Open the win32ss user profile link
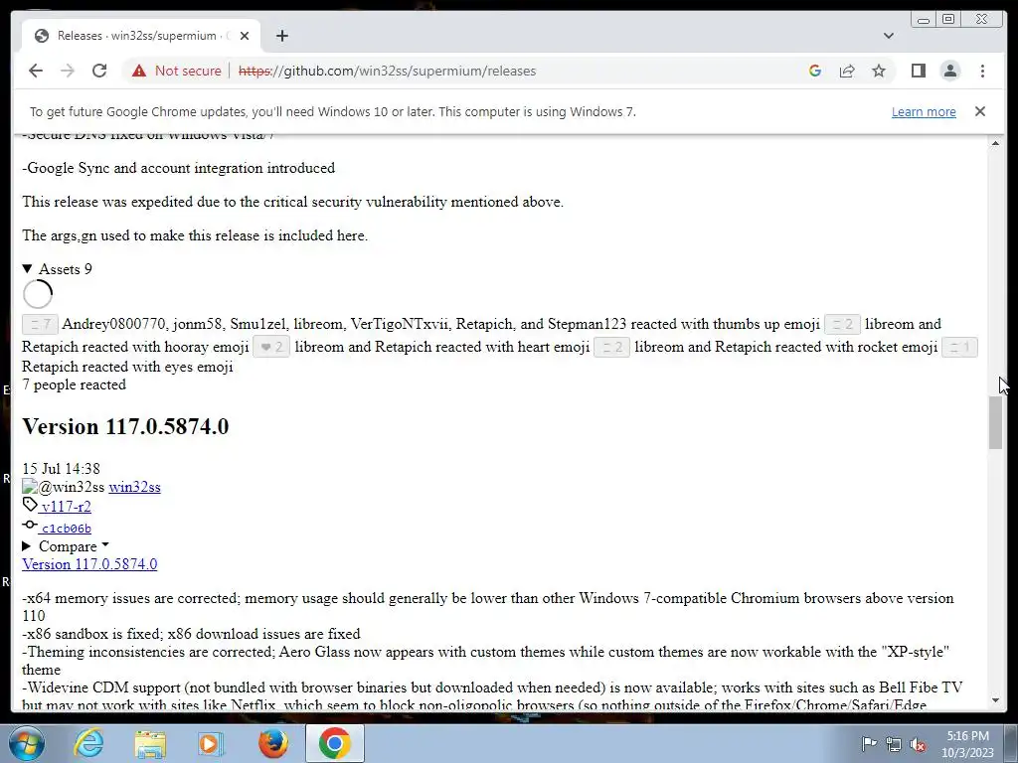1018x763 pixels. click(x=134, y=487)
